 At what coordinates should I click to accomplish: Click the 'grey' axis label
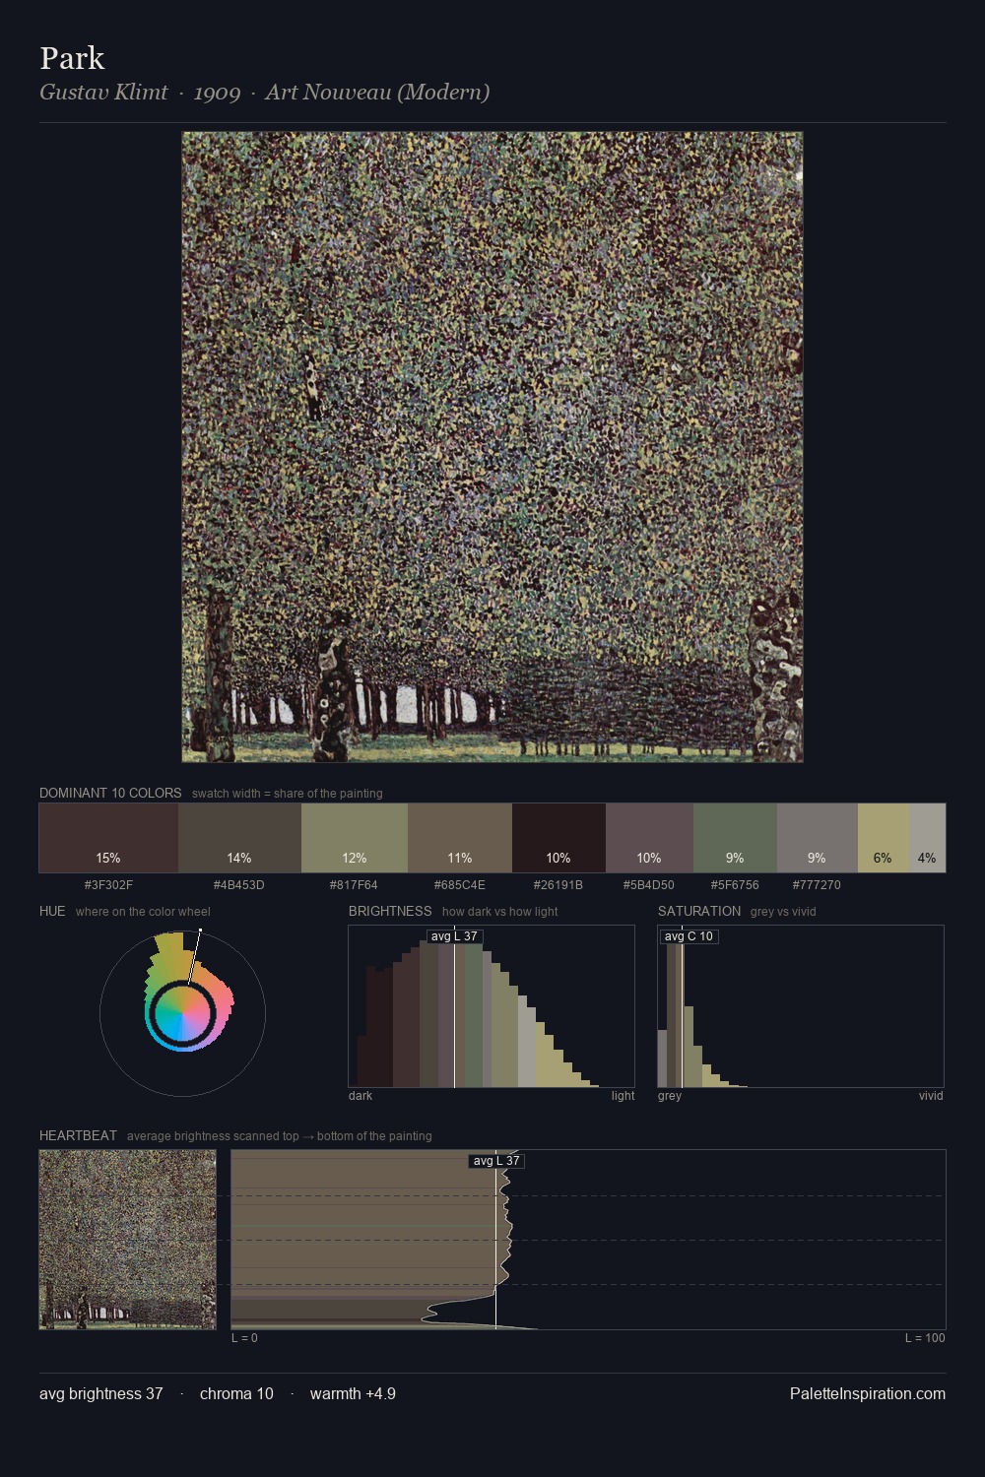(x=670, y=1095)
